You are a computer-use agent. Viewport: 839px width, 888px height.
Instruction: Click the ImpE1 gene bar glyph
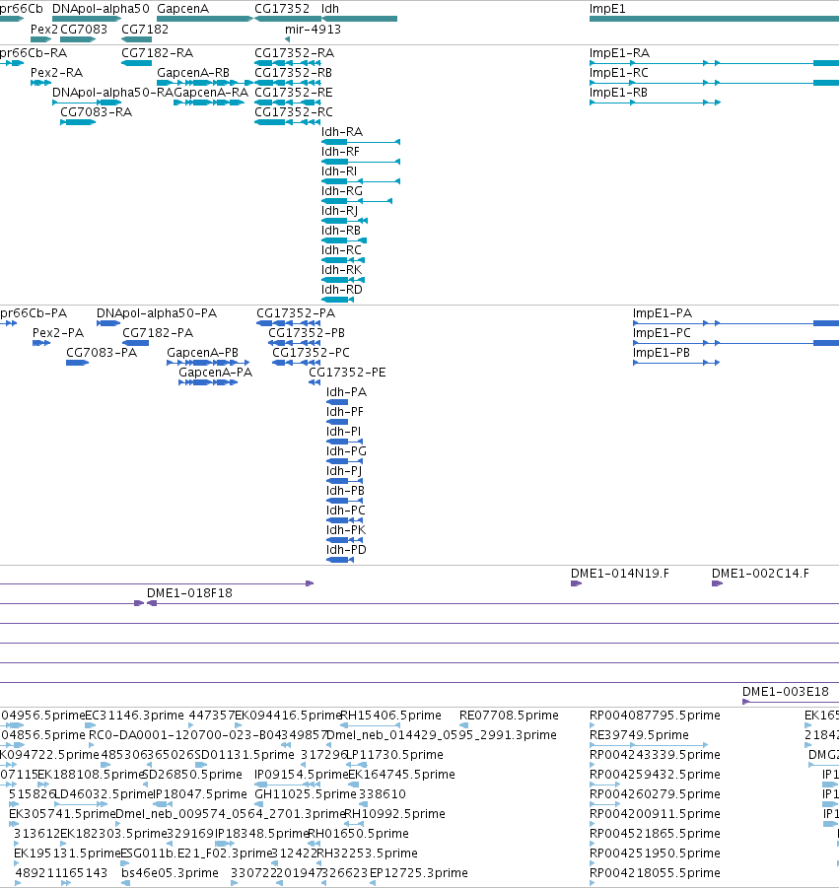(x=714, y=19)
